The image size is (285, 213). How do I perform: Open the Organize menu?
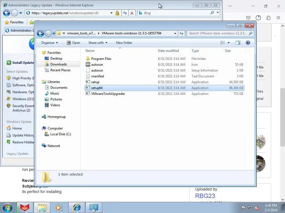point(50,43)
